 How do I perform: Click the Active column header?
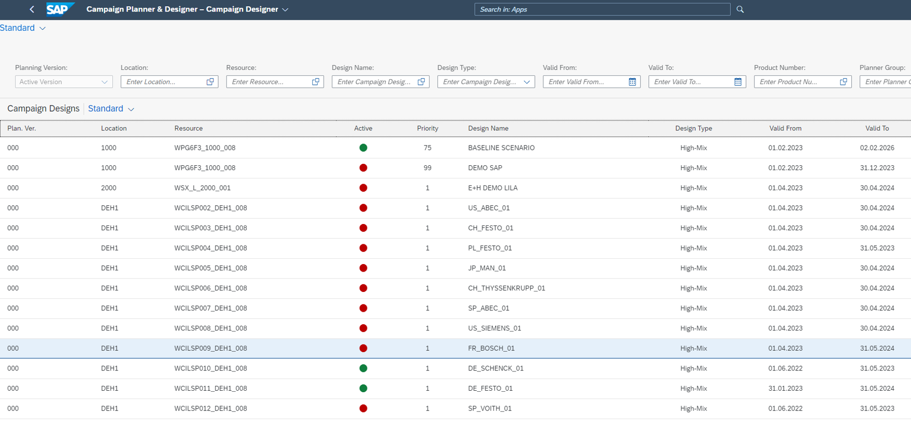pyautogui.click(x=363, y=129)
